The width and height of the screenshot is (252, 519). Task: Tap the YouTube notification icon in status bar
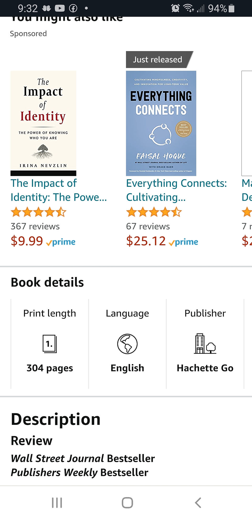[x=60, y=8]
